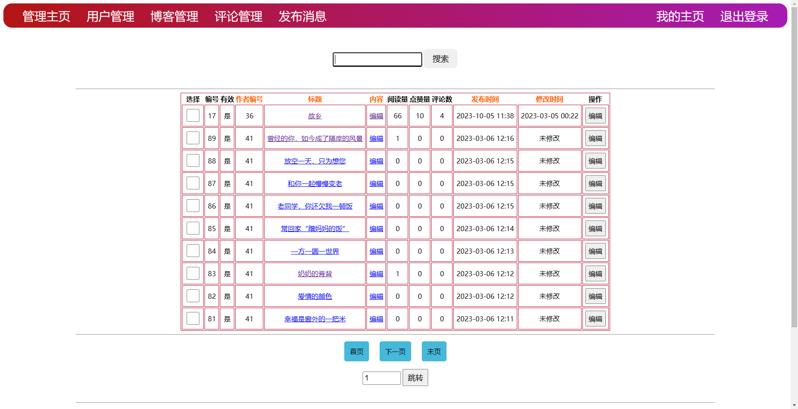
Task: Click the 内容 编辑 link for blog 17
Action: [x=376, y=116]
